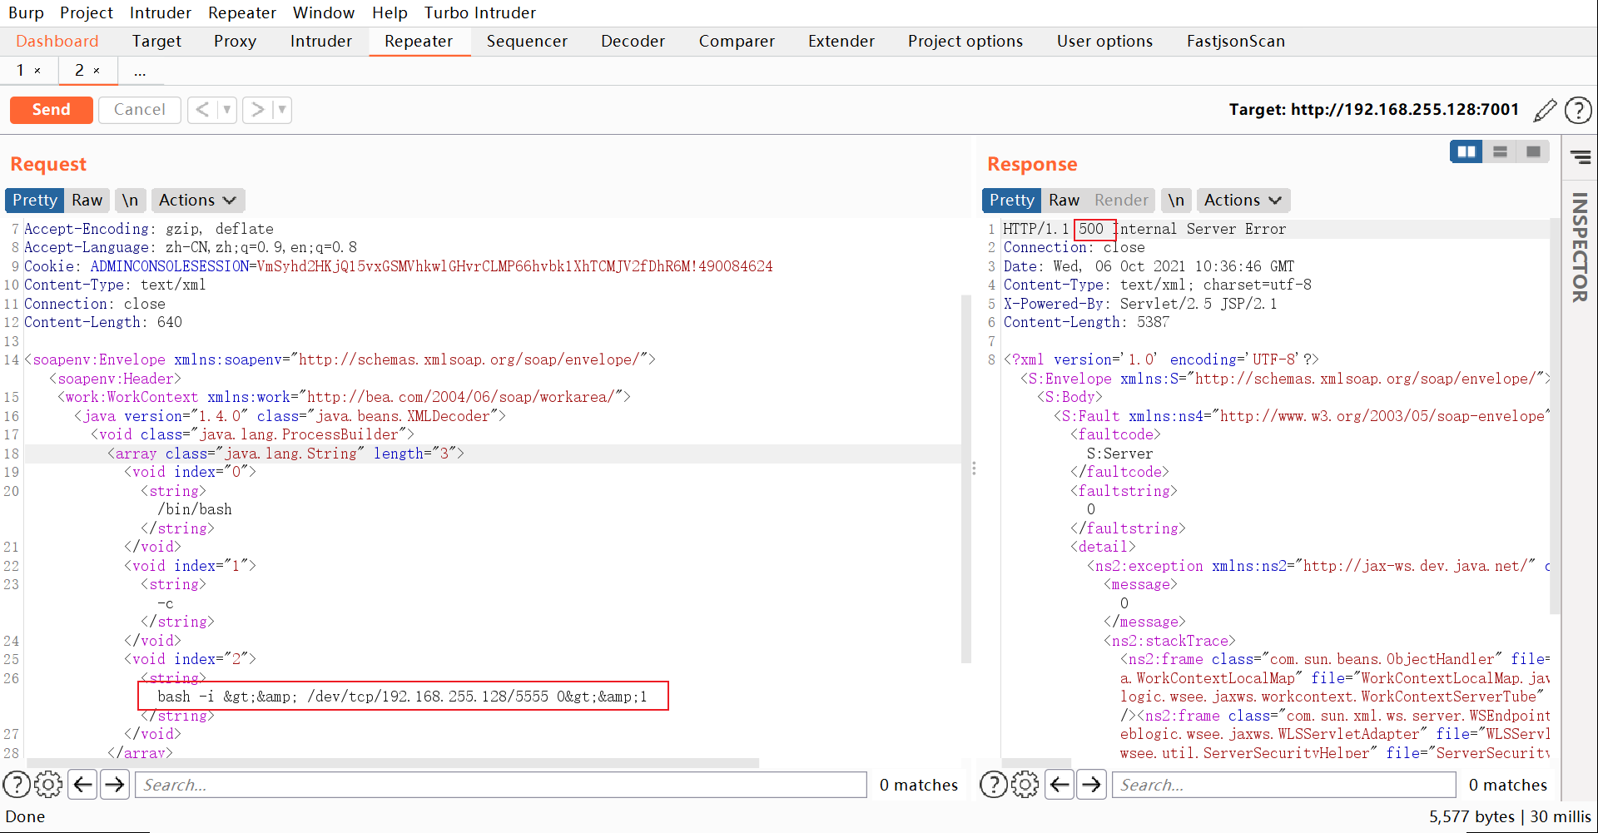Focus the response search field

pyautogui.click(x=1284, y=784)
